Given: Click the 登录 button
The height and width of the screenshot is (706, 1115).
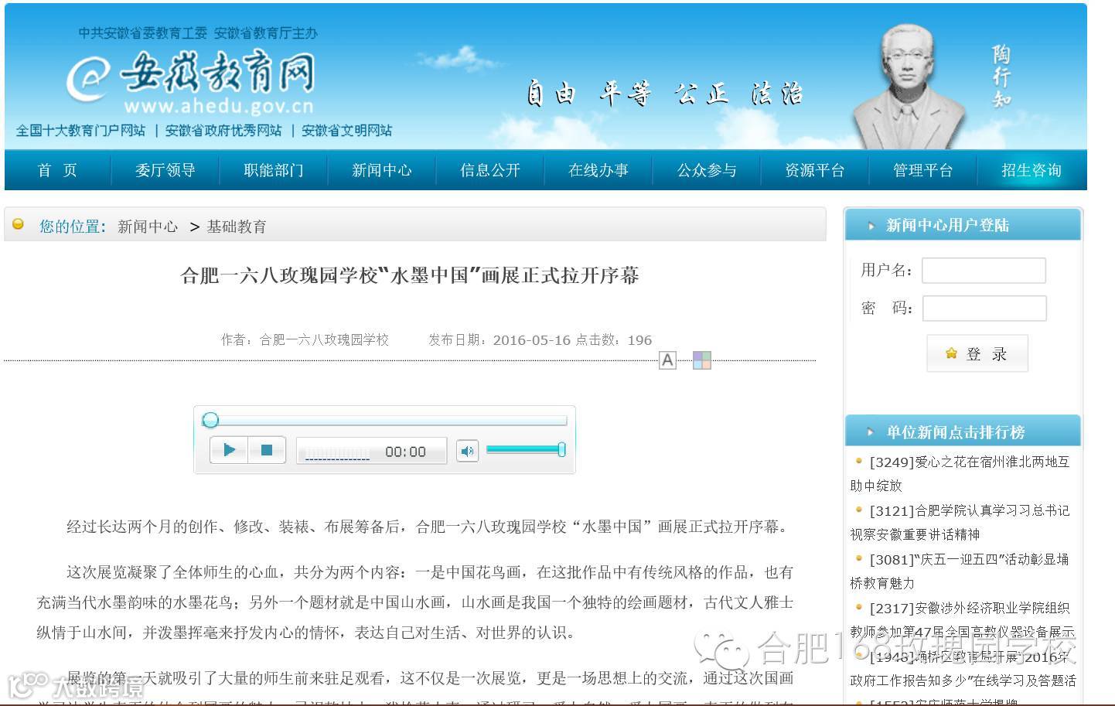Looking at the screenshot, I should [x=977, y=354].
